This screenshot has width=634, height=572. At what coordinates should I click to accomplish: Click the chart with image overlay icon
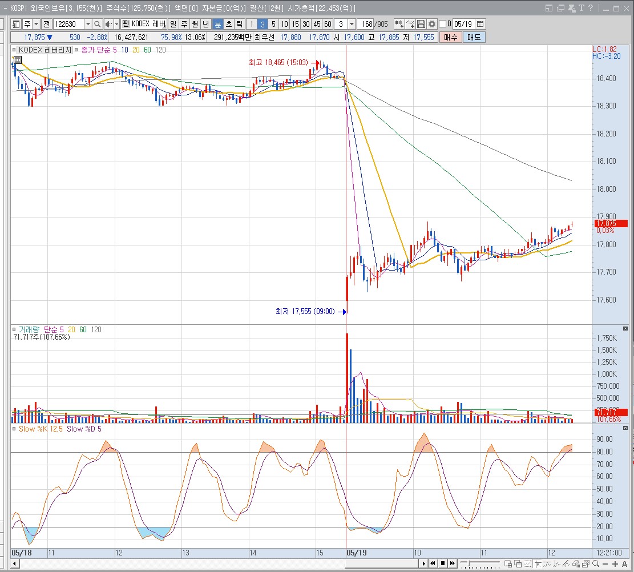click(585, 563)
